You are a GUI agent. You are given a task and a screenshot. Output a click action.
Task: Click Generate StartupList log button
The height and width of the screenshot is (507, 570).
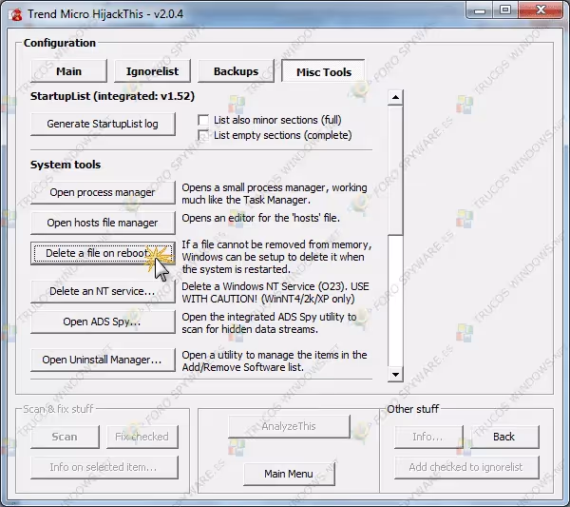103,124
